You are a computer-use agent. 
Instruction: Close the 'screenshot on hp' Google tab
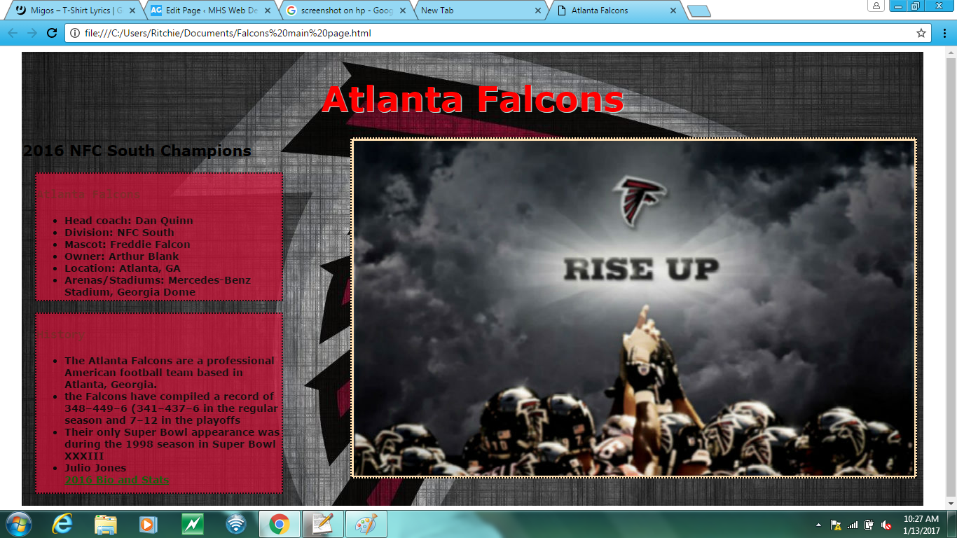(403, 11)
